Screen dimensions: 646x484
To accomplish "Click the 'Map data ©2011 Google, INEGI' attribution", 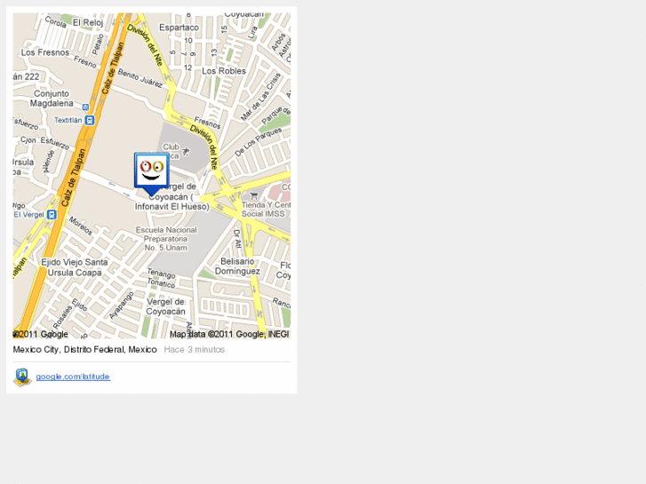I will point(229,334).
